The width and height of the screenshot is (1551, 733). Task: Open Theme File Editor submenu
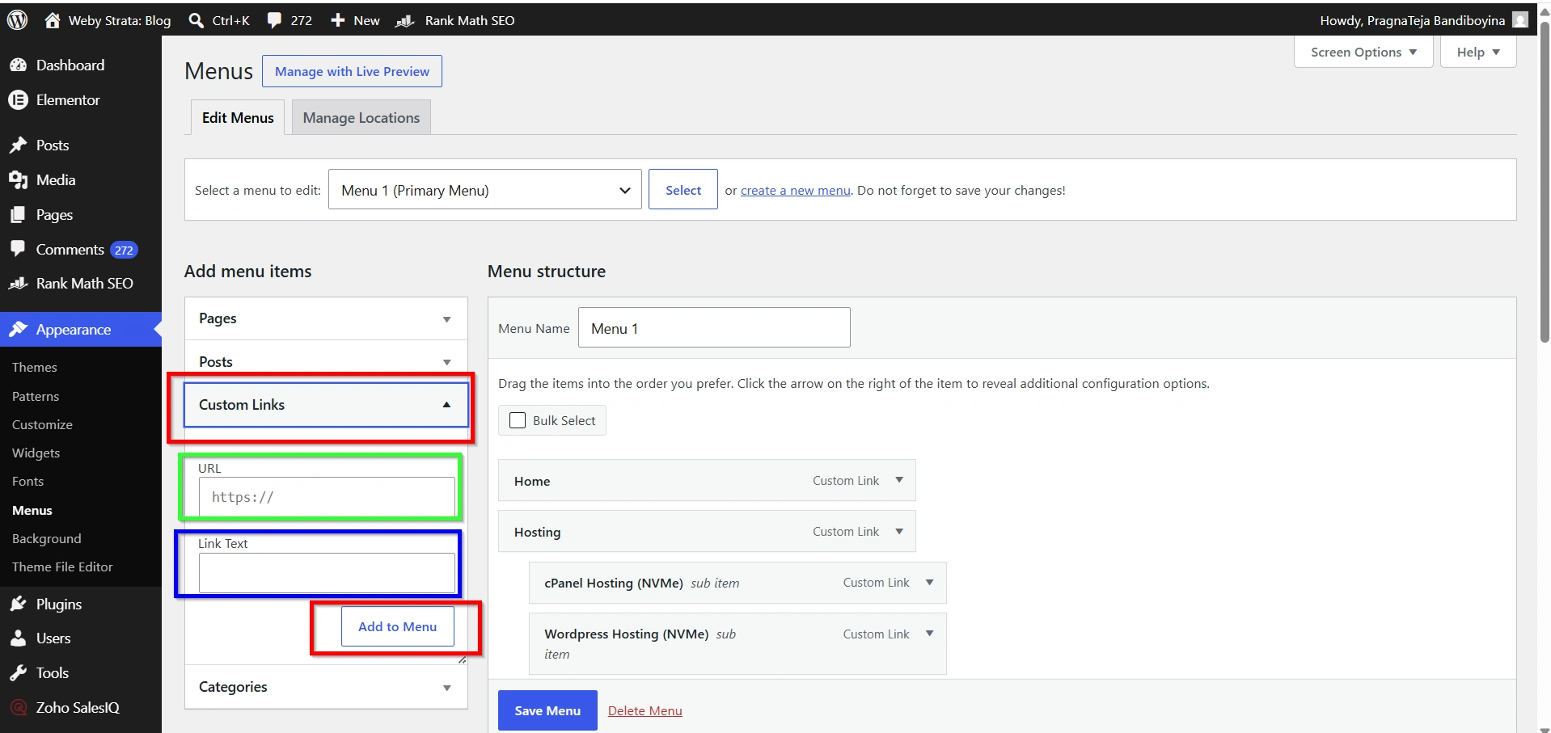tap(62, 567)
